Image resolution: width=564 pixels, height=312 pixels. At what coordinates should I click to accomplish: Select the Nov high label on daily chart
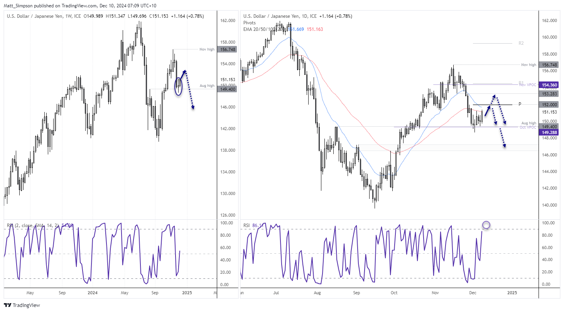coord(528,65)
